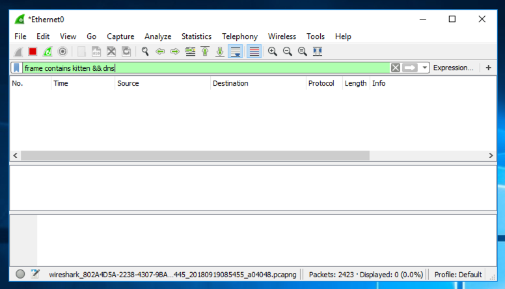Open the Telephony menu
The height and width of the screenshot is (289, 505).
coord(240,36)
